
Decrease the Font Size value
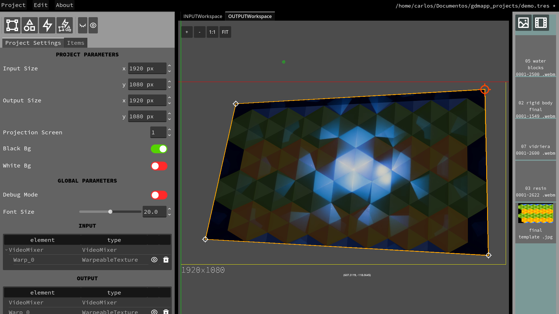tap(169, 215)
